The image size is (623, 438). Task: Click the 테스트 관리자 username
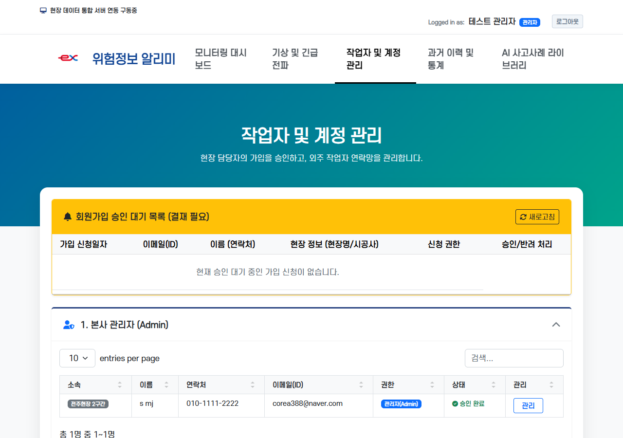tap(492, 21)
